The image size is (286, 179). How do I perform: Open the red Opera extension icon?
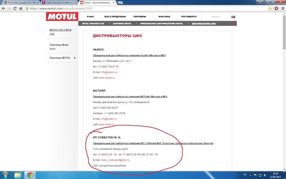click(276, 8)
